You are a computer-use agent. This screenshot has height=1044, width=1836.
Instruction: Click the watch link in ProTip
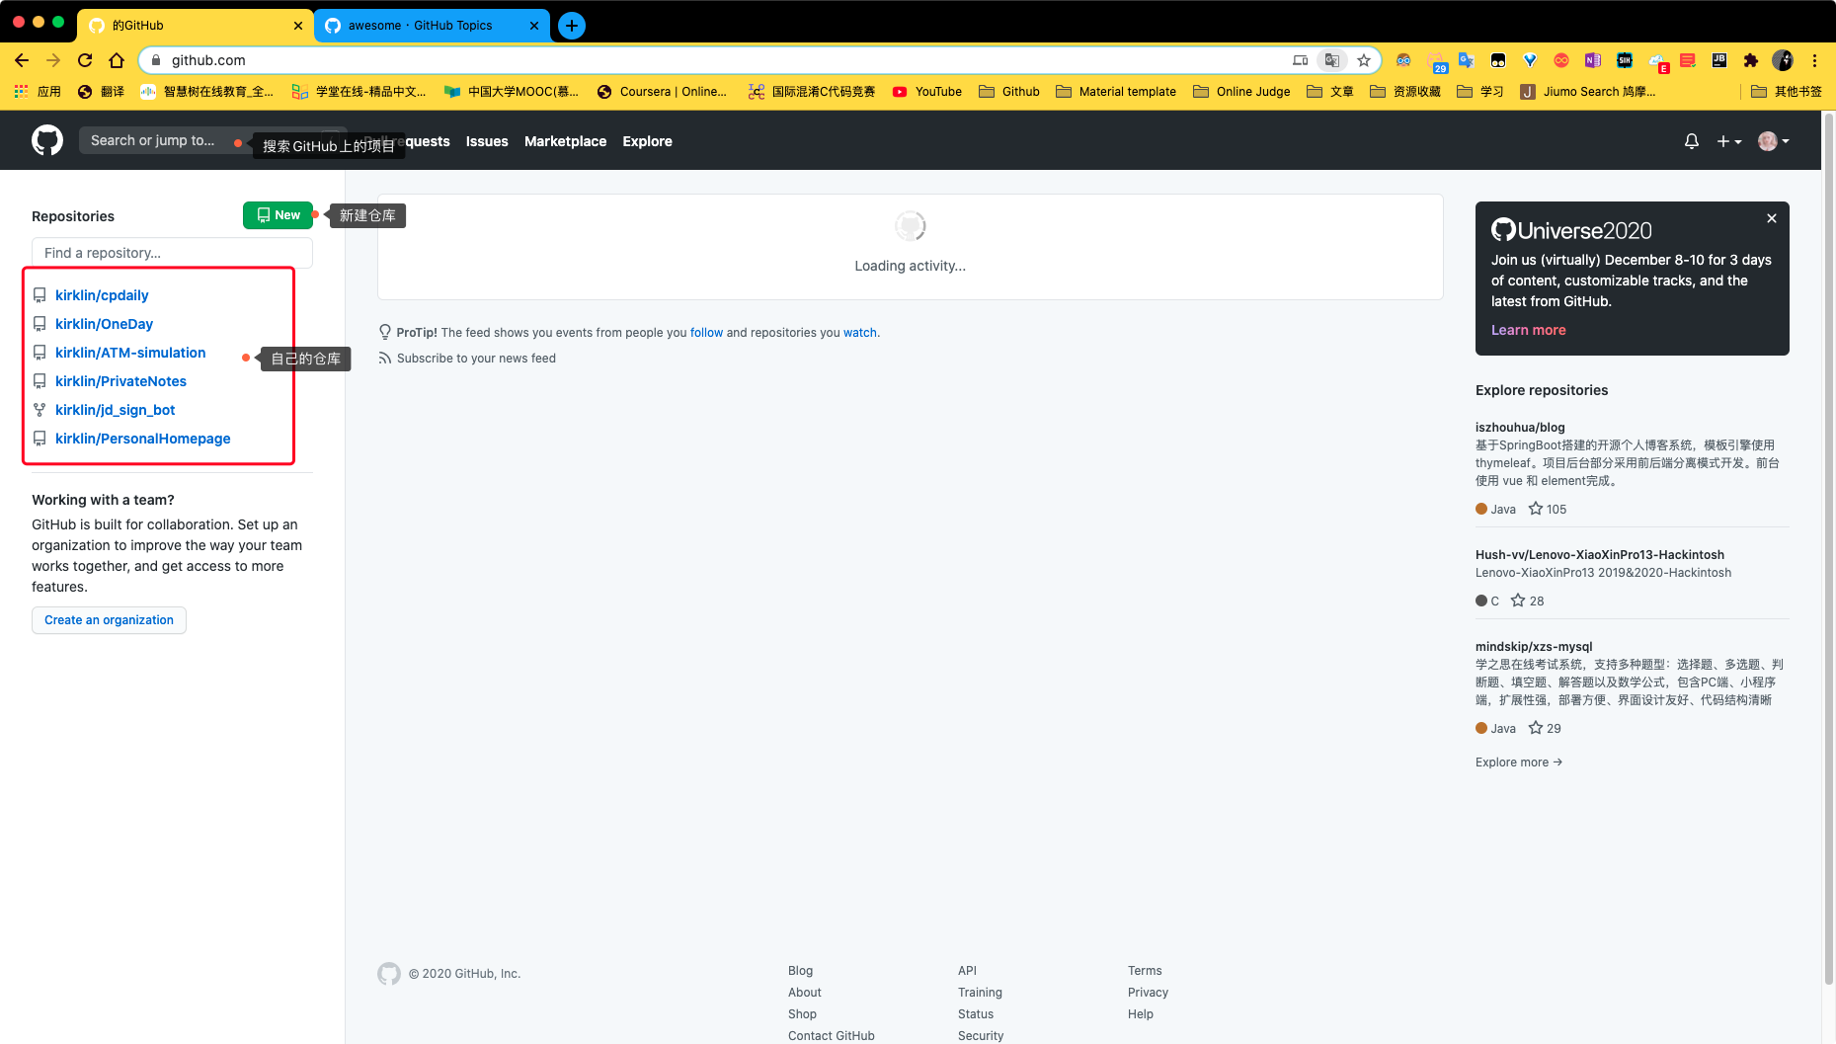859,333
